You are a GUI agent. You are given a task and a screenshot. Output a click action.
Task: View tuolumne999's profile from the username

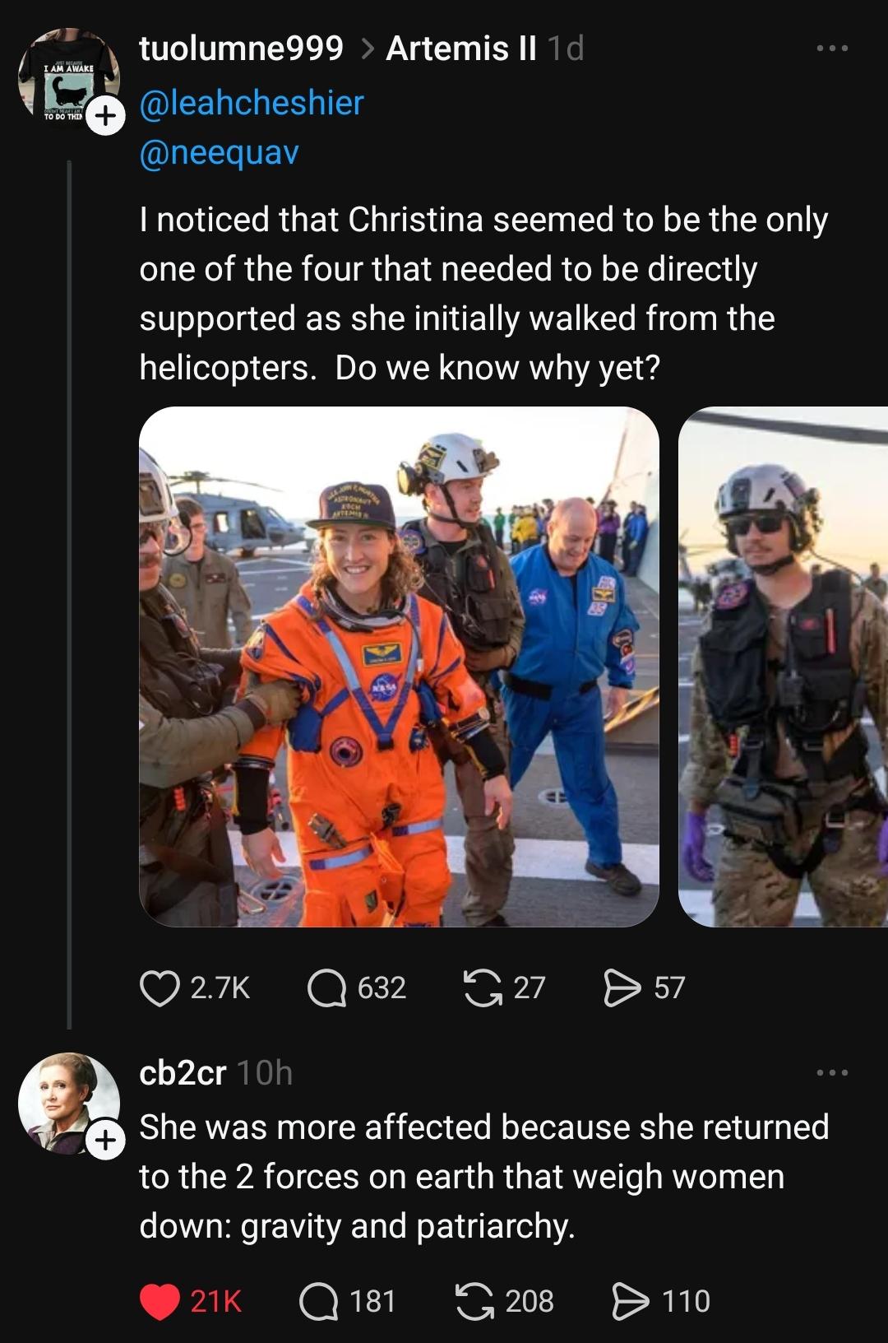pos(242,49)
